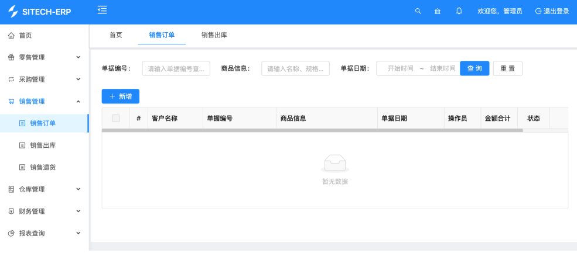Expand the 仓库管理 menu
This screenshot has height=260, width=577.
[44, 189]
